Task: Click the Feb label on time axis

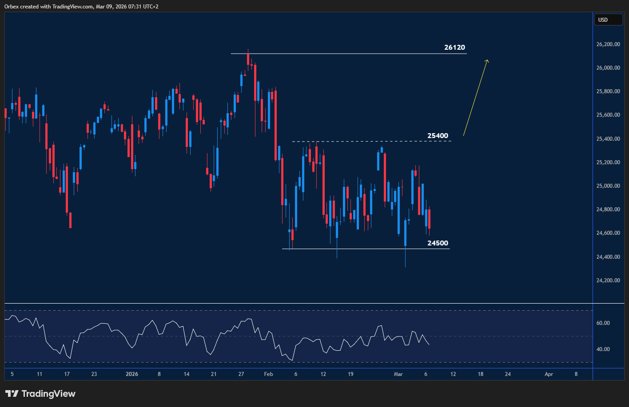Action: tap(268, 374)
